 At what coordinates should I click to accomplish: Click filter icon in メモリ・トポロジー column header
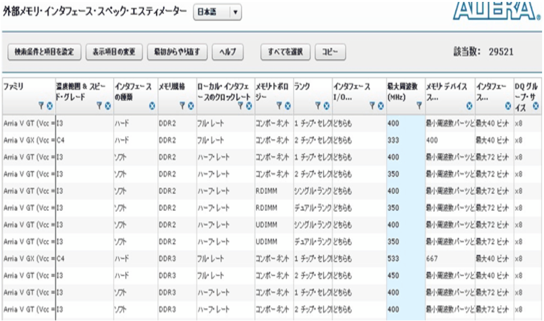[279, 105]
